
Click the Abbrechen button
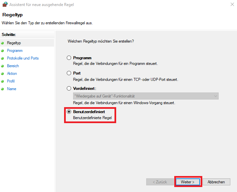tap(216, 182)
